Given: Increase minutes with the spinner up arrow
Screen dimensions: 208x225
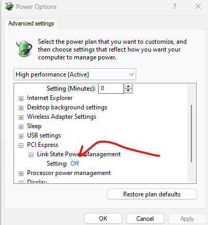Looking at the screenshot, I should [128, 86].
